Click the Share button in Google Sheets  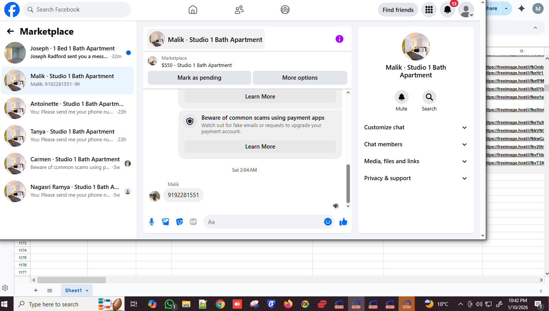point(493,8)
